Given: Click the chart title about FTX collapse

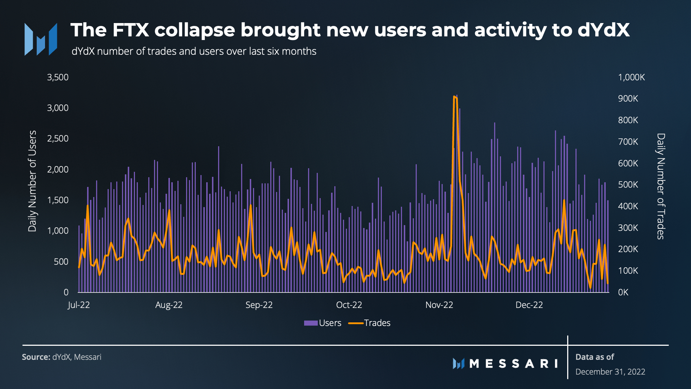Looking at the screenshot, I should click(x=350, y=30).
